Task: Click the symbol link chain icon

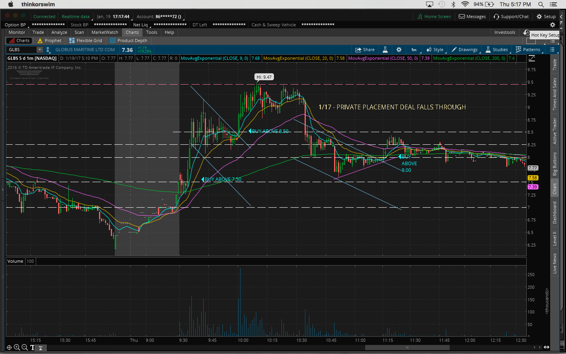Action: (x=48, y=50)
